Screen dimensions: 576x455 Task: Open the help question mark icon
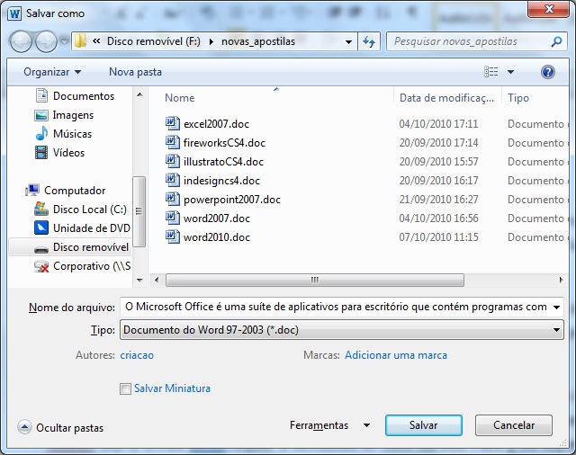[547, 71]
